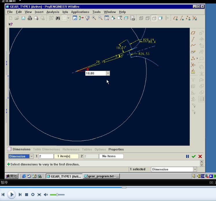The image size is (216, 201).
Task: Click the Datum plane tool in right toolbar
Action: [x=193, y=33]
